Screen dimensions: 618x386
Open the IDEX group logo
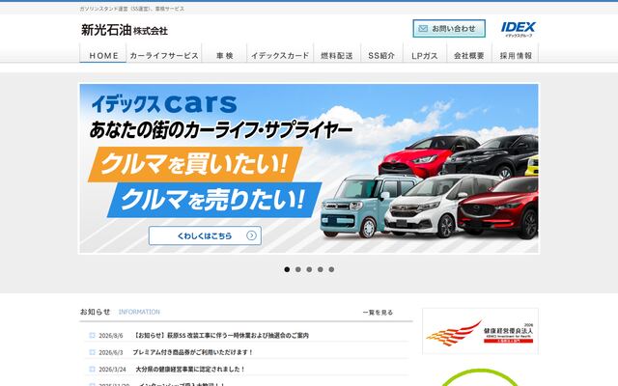(518, 29)
